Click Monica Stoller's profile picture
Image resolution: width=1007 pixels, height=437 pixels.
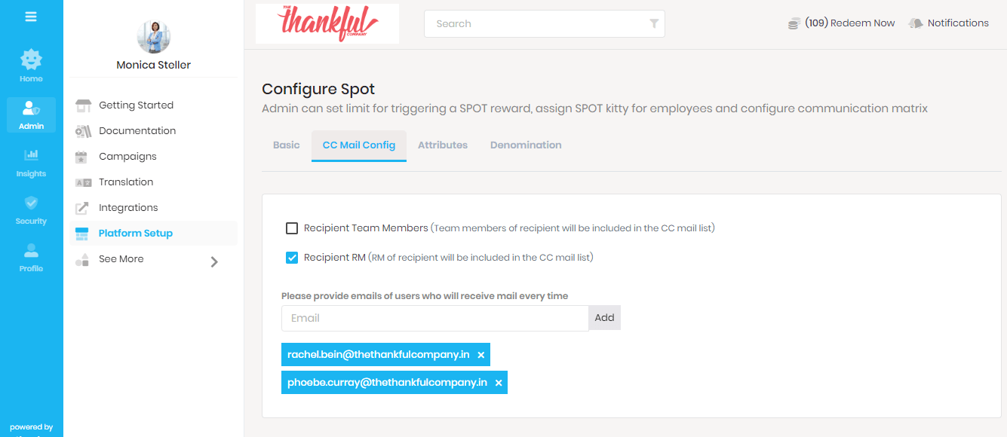coord(154,35)
